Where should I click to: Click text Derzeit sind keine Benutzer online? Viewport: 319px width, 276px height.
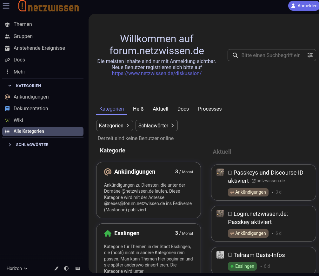coord(136,138)
